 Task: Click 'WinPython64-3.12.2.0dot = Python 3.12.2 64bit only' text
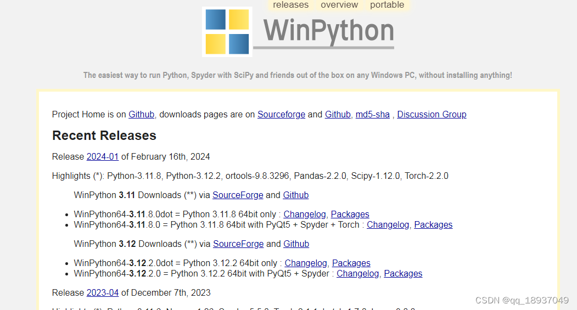(176, 263)
